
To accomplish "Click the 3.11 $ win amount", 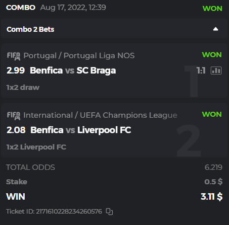I will click(212, 197).
